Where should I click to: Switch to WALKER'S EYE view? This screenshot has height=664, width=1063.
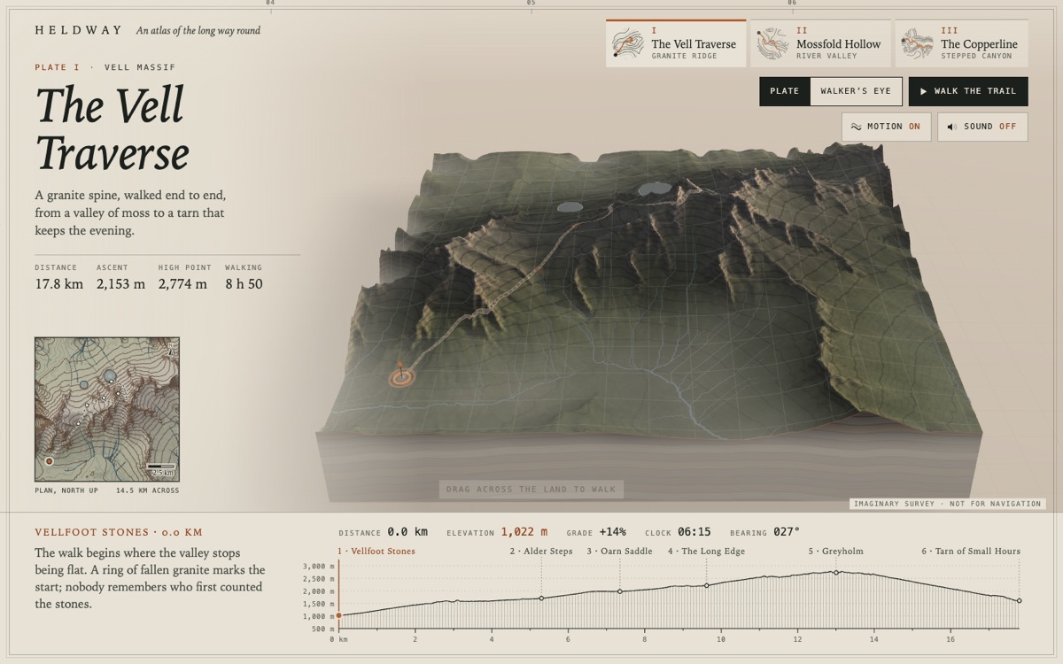tap(856, 91)
